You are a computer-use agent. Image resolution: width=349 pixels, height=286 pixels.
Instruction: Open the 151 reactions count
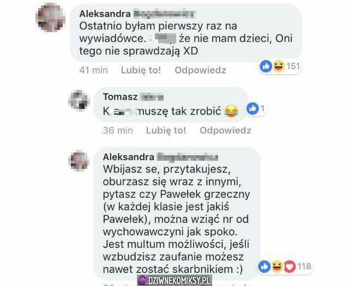pos(293,66)
